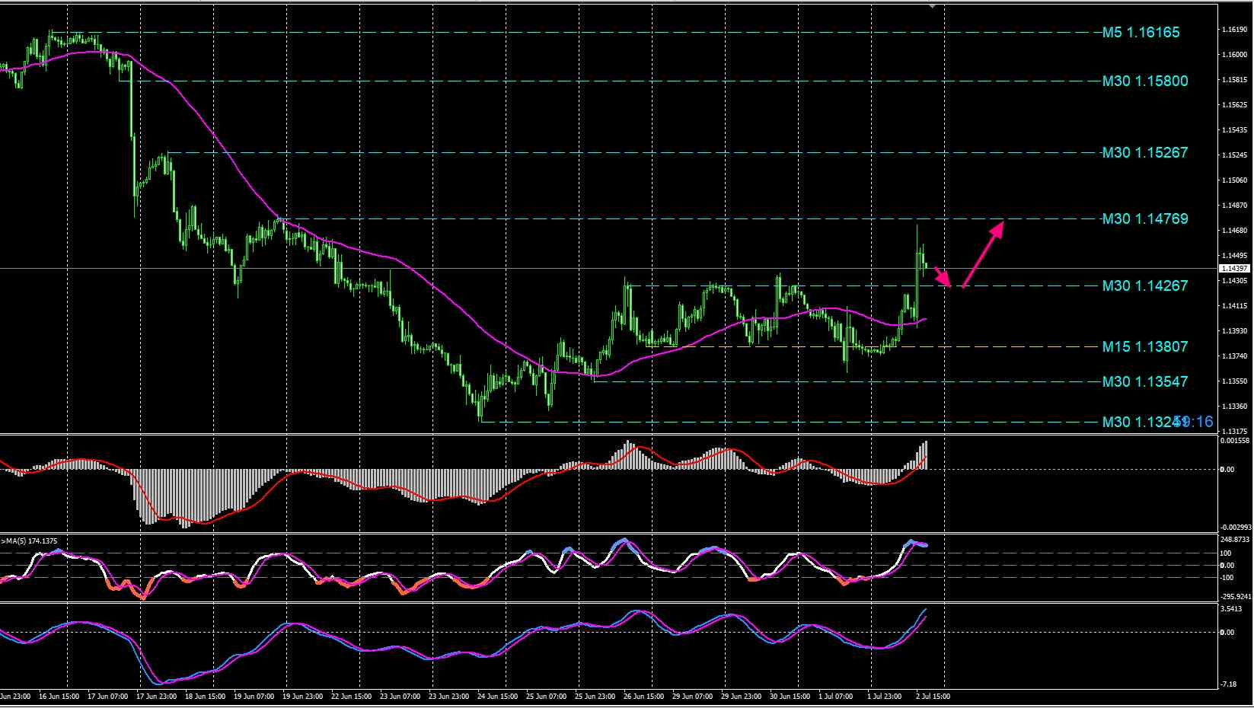Click the 24 Jun 15:00 time label
Screen dimensions: 1254x708
coord(497,697)
